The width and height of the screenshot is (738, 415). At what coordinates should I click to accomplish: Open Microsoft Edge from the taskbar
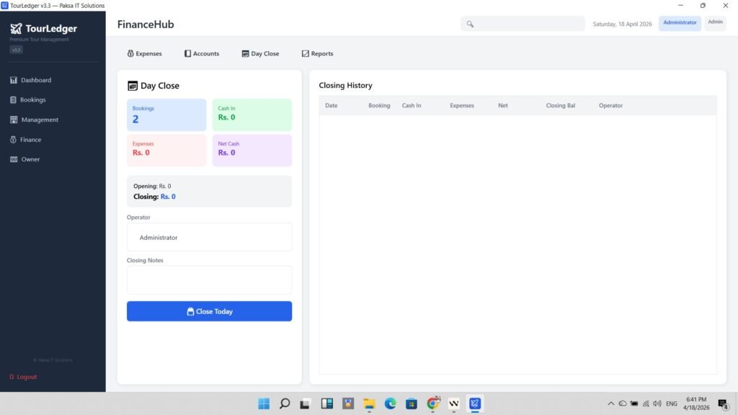[x=390, y=403]
